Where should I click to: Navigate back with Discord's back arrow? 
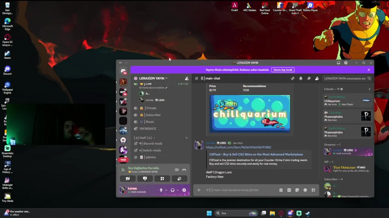click(121, 63)
